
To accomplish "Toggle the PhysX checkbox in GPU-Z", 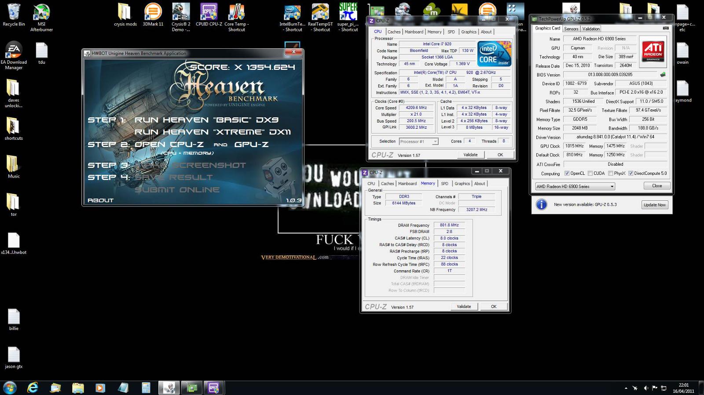I will tap(611, 173).
